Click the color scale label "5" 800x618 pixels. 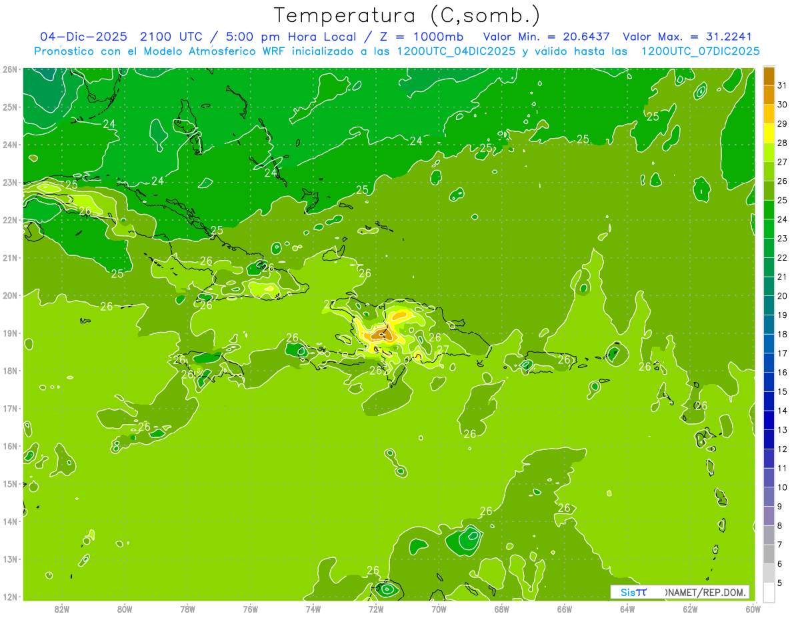coord(780,583)
